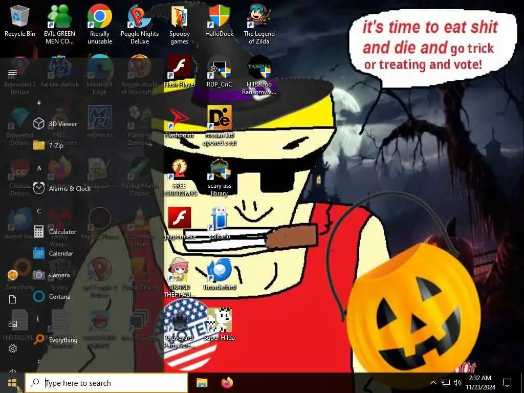Open Settings gear in Start menu rail
Image resolution: width=524 pixels, height=393 pixels.
coord(13,348)
